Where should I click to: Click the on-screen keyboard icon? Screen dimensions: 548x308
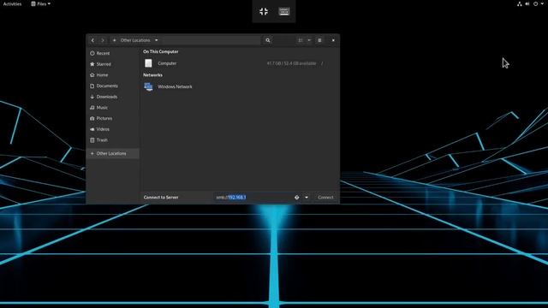pos(283,11)
